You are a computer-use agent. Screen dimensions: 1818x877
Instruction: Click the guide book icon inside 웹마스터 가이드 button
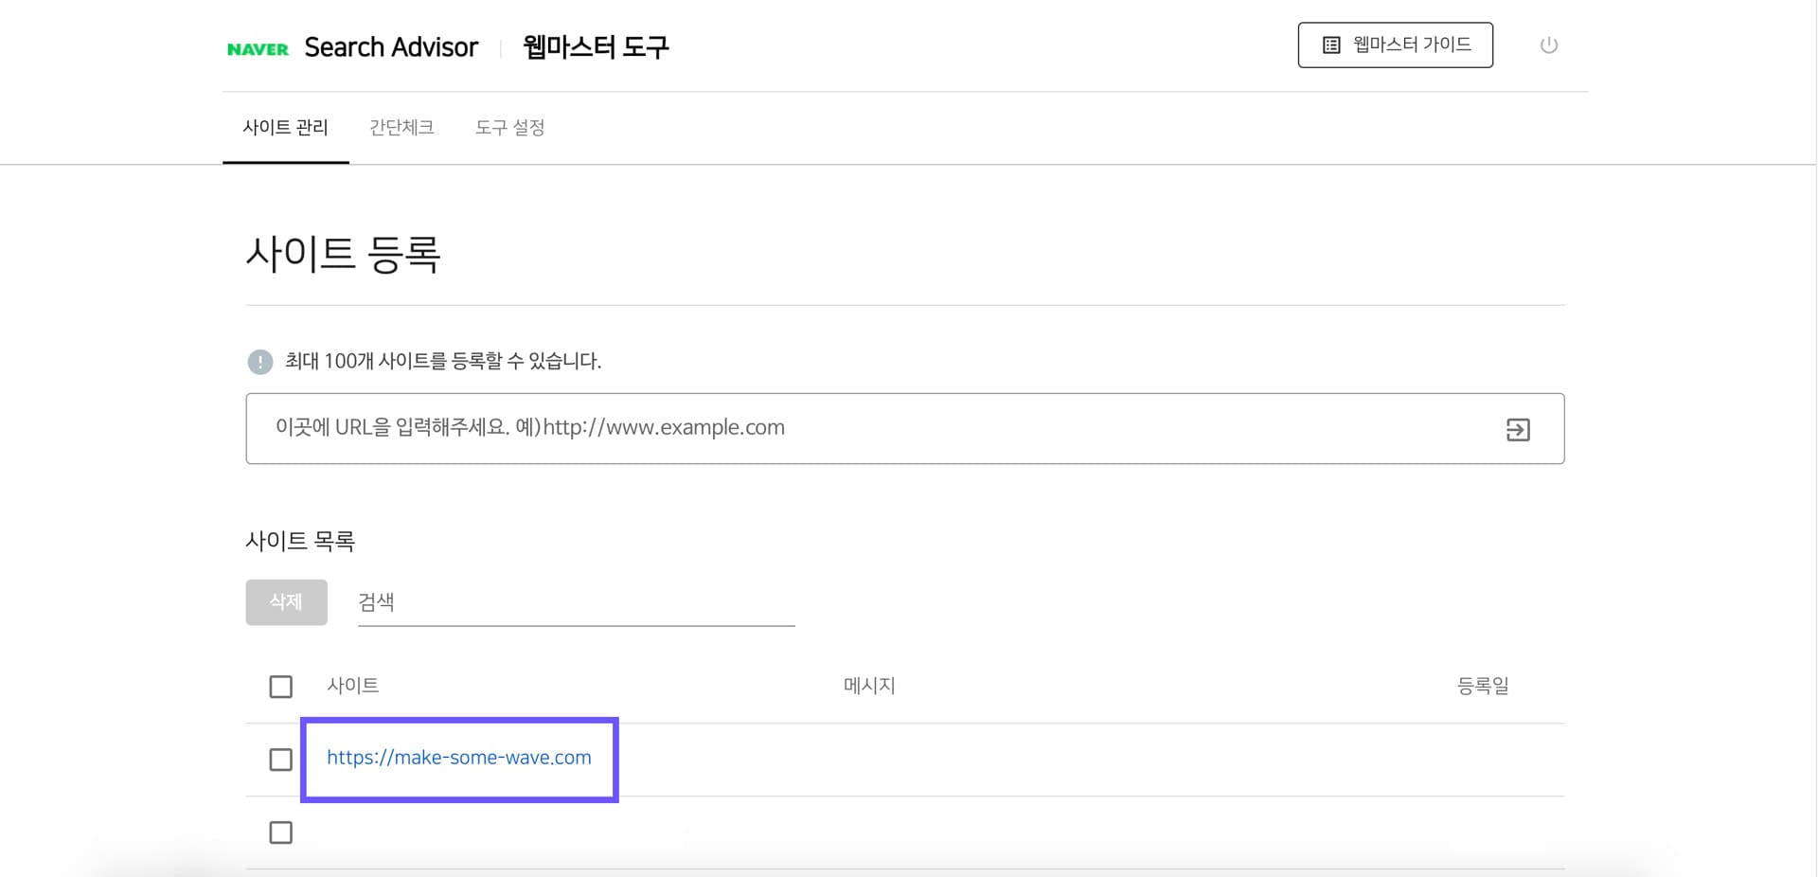tap(1330, 44)
